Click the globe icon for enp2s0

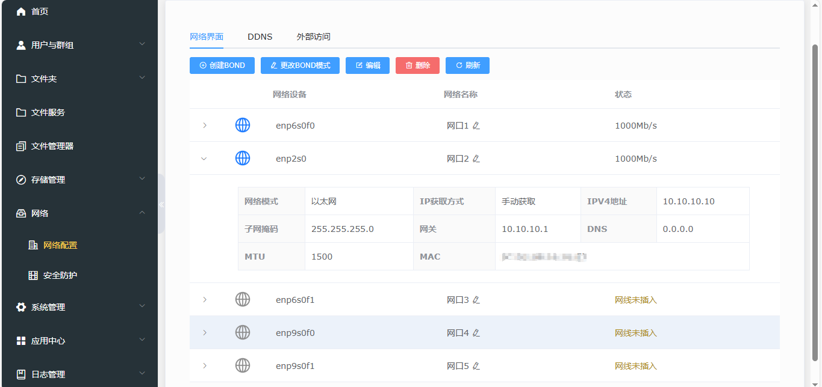(243, 158)
